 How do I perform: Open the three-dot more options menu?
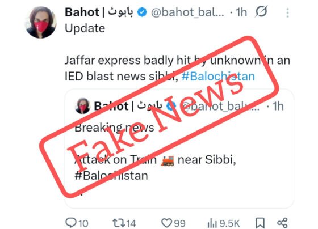(x=287, y=12)
